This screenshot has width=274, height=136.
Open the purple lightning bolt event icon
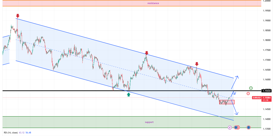(x=230, y=127)
